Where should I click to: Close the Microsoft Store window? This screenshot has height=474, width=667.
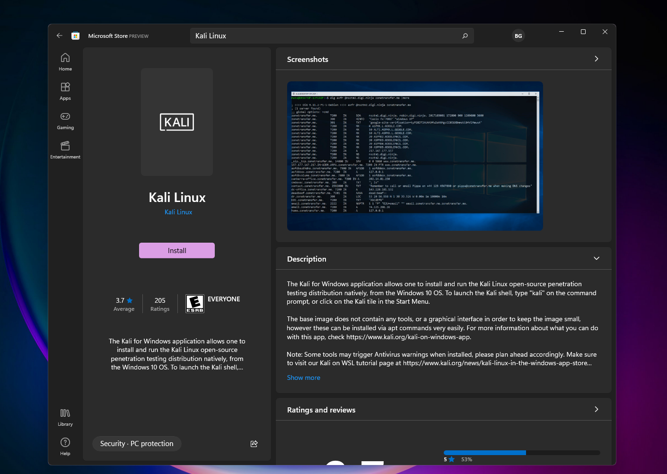coord(605,32)
